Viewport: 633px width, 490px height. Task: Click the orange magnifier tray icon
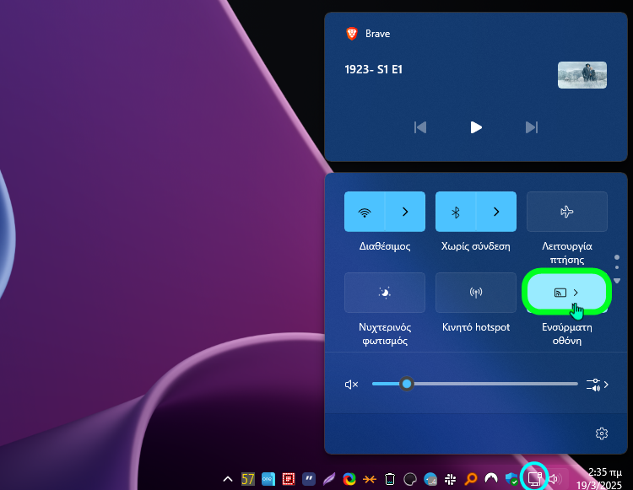(x=470, y=479)
